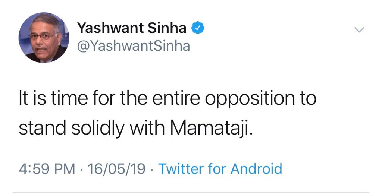Open Yashwant Sinha's profile picture
The height and width of the screenshot is (193, 382).
44,38
